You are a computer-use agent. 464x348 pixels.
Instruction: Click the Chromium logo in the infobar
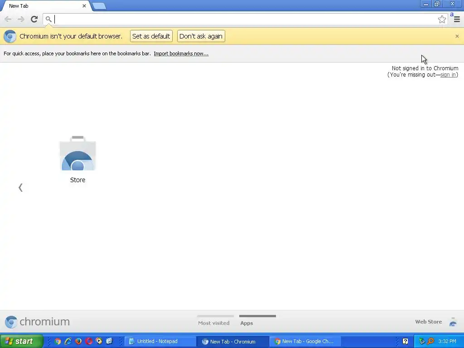pyautogui.click(x=10, y=36)
